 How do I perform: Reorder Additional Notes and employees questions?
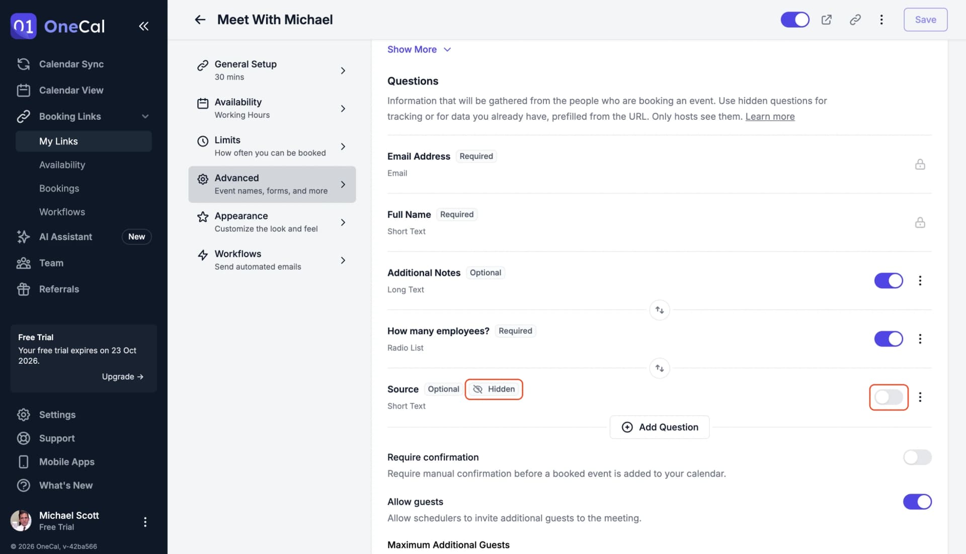[x=660, y=310]
